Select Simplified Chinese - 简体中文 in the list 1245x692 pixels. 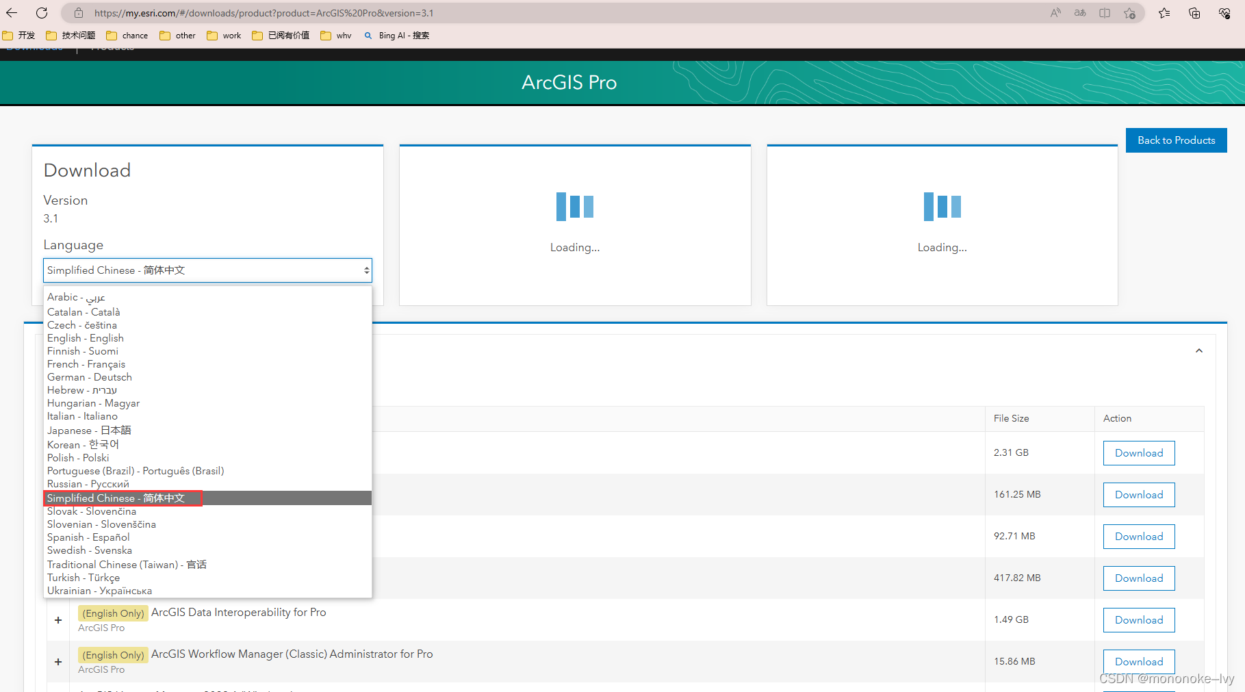[x=207, y=498]
